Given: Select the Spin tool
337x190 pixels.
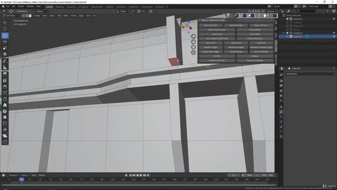Looking at the screenshot, I should coord(5,111).
